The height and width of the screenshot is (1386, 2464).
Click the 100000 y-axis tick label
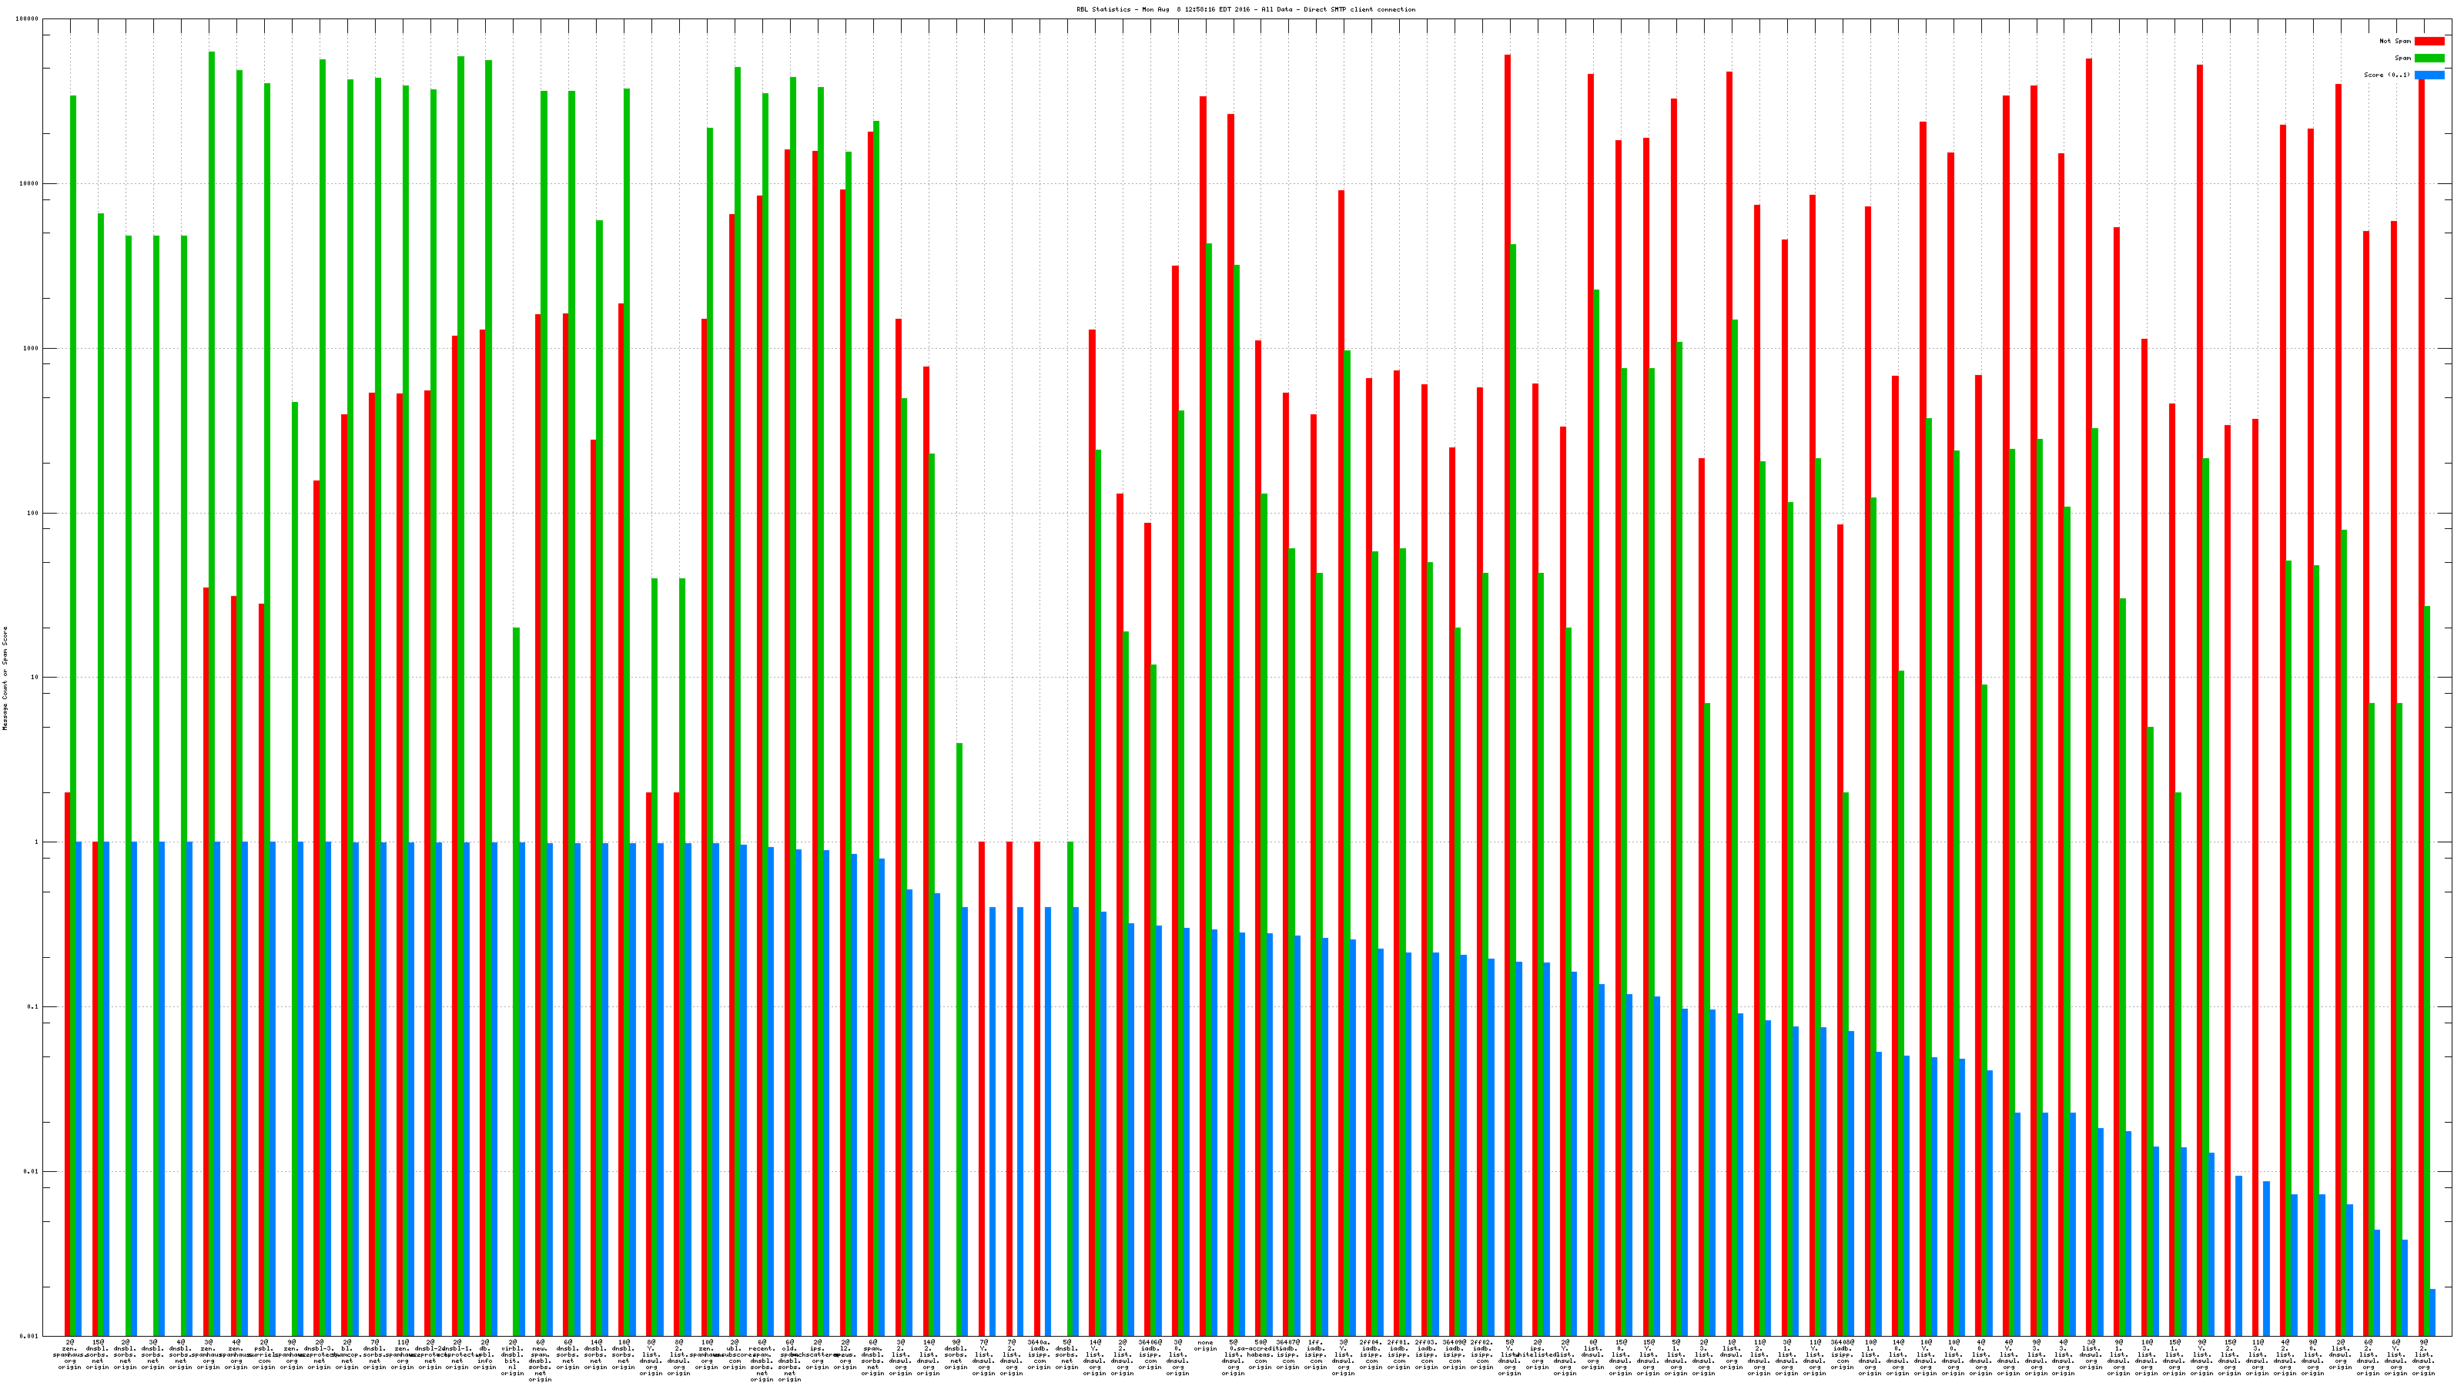click(27, 19)
